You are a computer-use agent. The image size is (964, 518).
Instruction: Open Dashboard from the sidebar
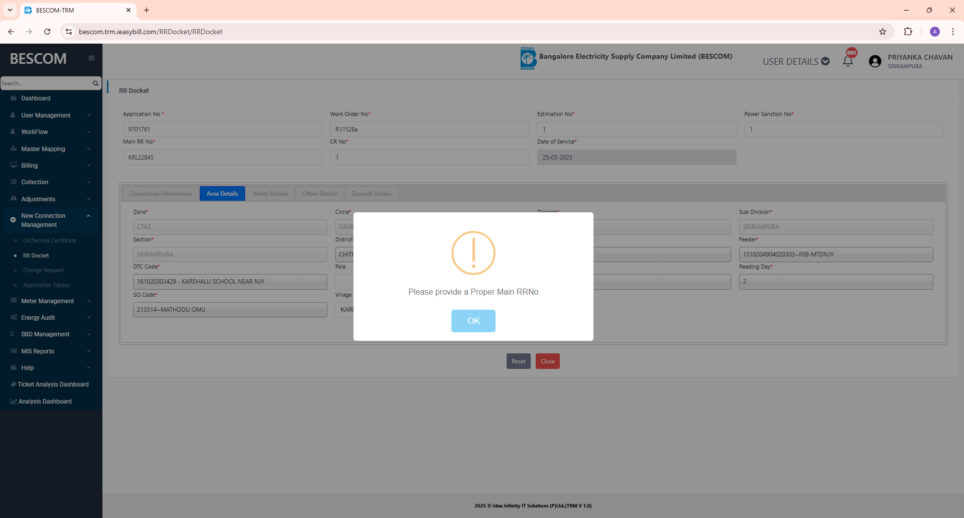click(36, 98)
